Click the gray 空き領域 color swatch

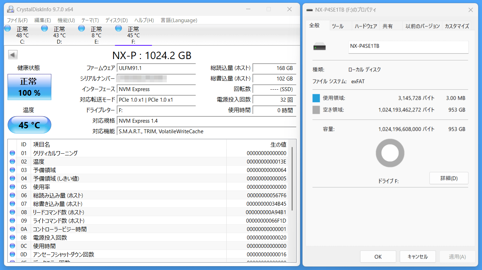[316, 110]
